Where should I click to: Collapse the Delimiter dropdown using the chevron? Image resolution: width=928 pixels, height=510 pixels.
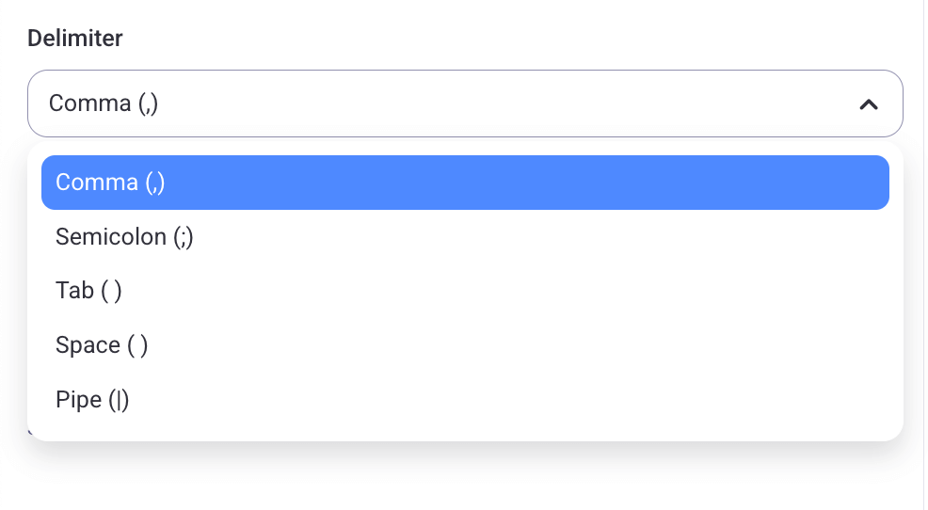(869, 104)
